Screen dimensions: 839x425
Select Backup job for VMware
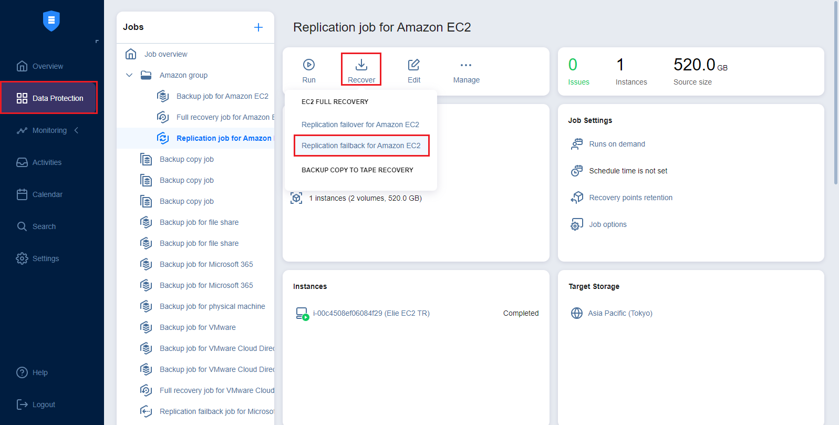[x=198, y=327]
